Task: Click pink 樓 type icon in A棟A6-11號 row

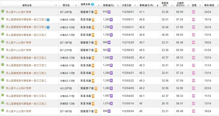Action: (x=194, y=96)
